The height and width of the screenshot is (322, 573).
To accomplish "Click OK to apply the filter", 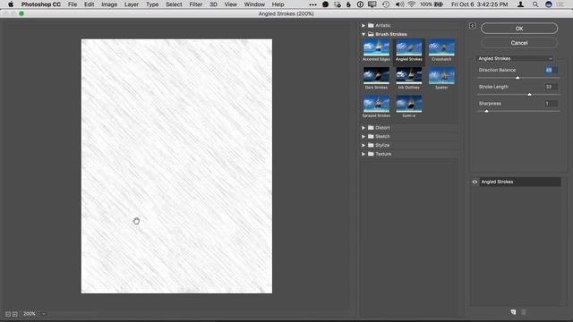I will 519,29.
